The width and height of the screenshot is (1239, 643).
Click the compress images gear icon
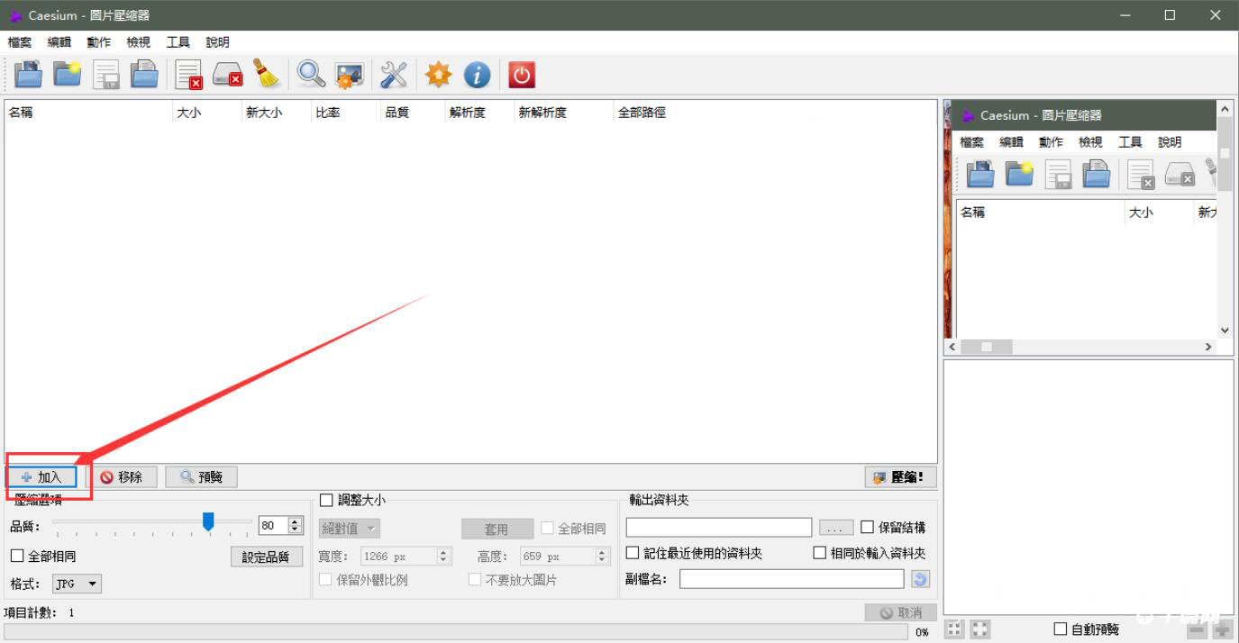click(x=350, y=75)
